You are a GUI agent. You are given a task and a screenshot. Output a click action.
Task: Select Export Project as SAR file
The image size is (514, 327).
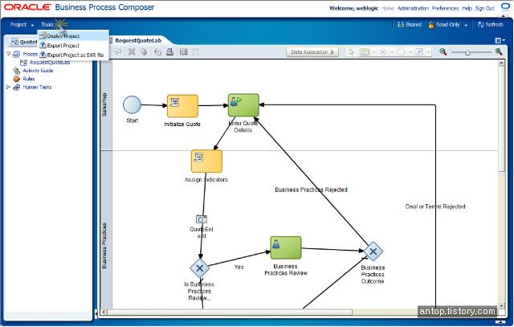pyautogui.click(x=75, y=55)
